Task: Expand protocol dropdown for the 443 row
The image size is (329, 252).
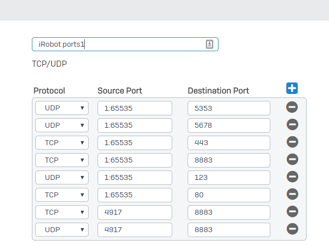Action: [62, 143]
